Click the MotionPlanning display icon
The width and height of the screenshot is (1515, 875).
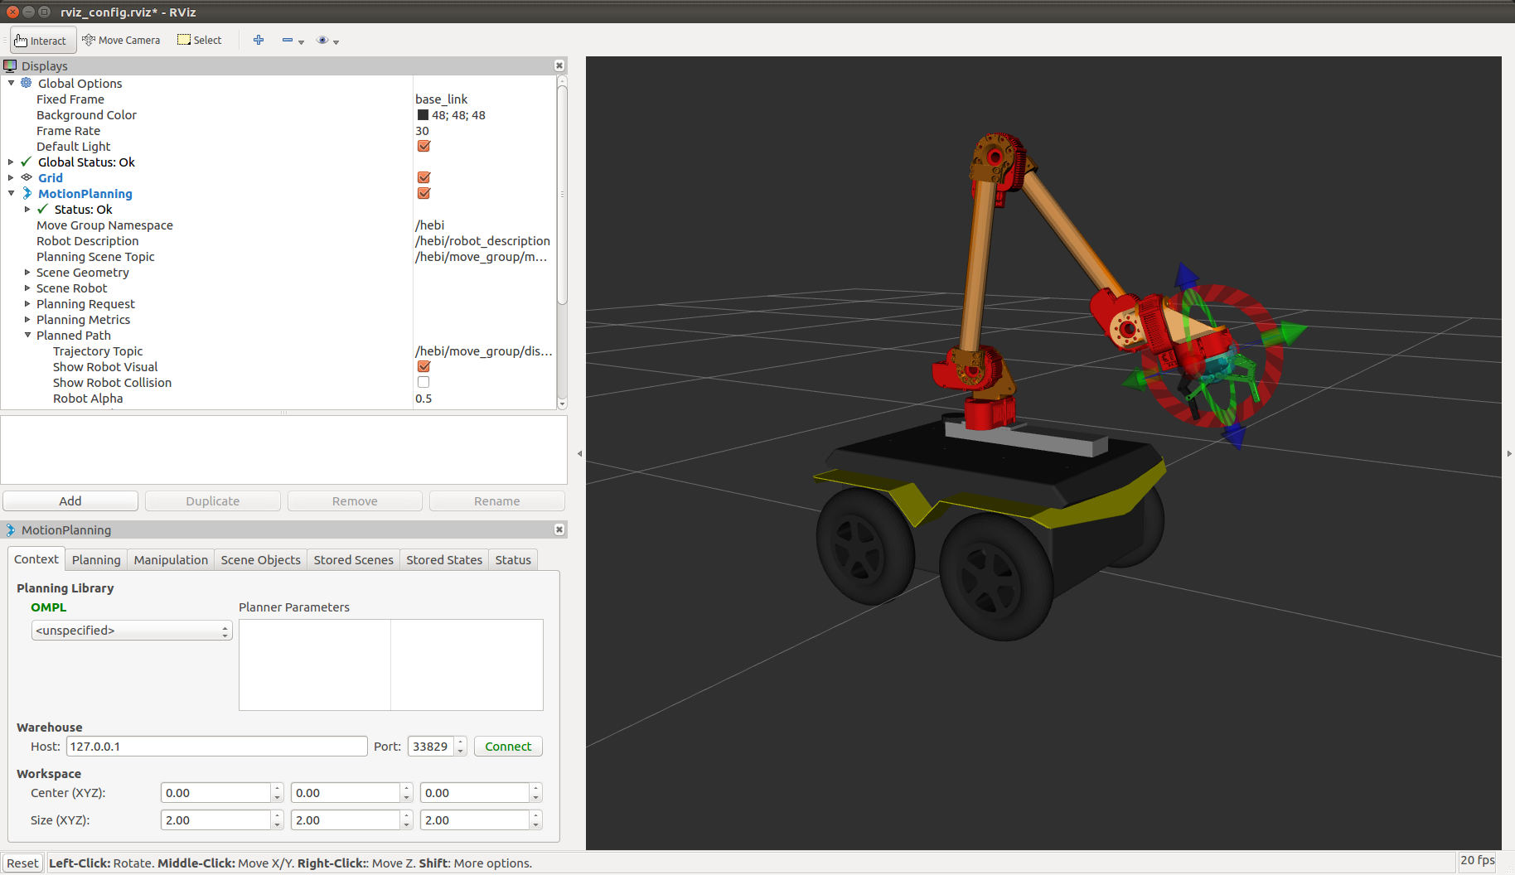(x=26, y=193)
